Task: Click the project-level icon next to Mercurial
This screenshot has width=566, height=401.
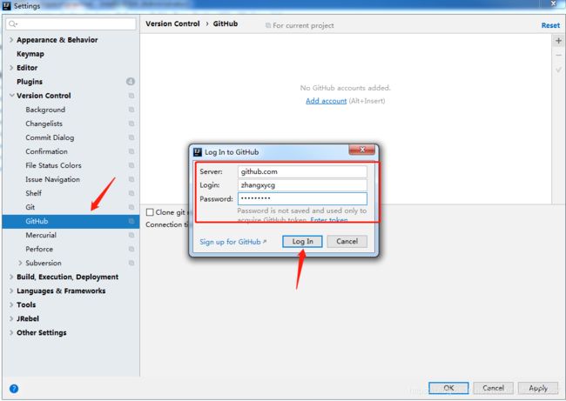Action: 131,235
